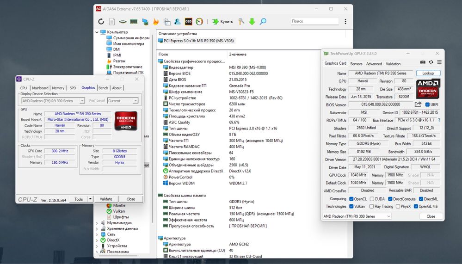The height and width of the screenshot is (264, 462).
Task: Open the Perf Level dropdown in CPU-Z
Action: (123, 101)
